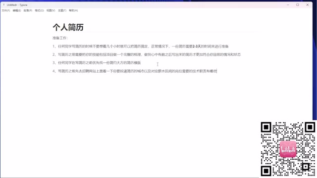
Task: Minimize the Typora window
Action: pyautogui.click(x=288, y=5)
